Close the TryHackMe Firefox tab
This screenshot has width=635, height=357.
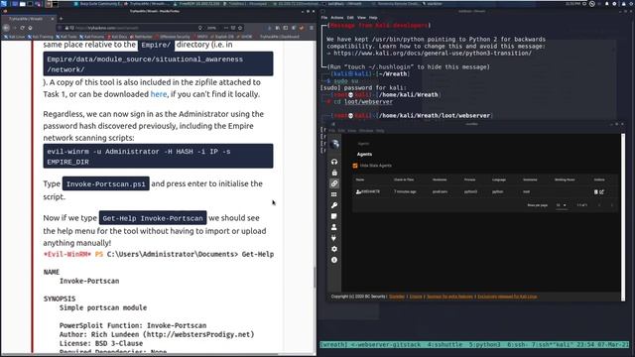(x=53, y=19)
